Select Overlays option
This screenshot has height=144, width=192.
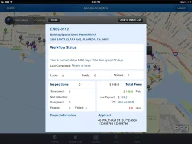point(40,20)
